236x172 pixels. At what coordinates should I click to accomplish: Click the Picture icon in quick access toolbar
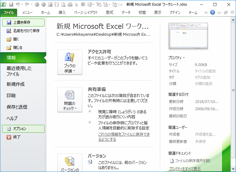tap(50, 5)
